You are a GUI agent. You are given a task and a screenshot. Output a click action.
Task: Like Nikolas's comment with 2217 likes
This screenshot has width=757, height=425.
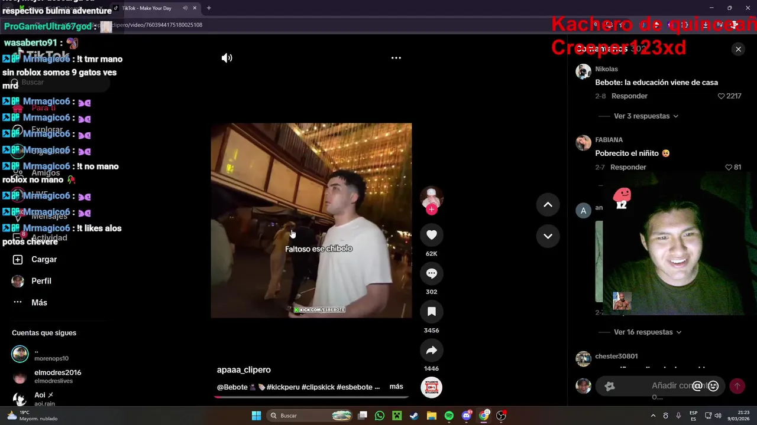(721, 96)
